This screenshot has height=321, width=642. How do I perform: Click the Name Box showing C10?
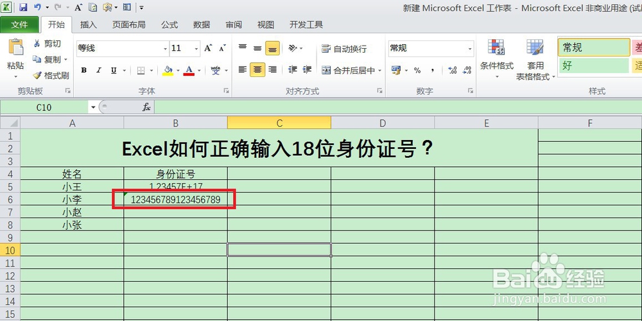(44, 107)
